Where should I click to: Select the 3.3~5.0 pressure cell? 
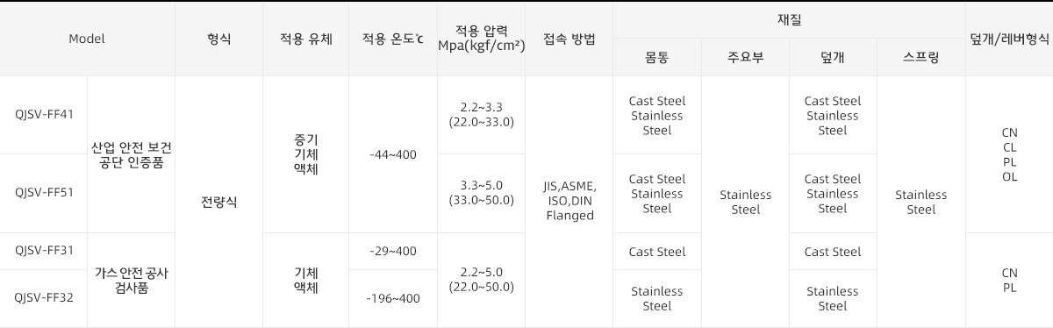(481, 193)
